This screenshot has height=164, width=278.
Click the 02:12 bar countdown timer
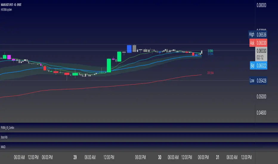260,58
